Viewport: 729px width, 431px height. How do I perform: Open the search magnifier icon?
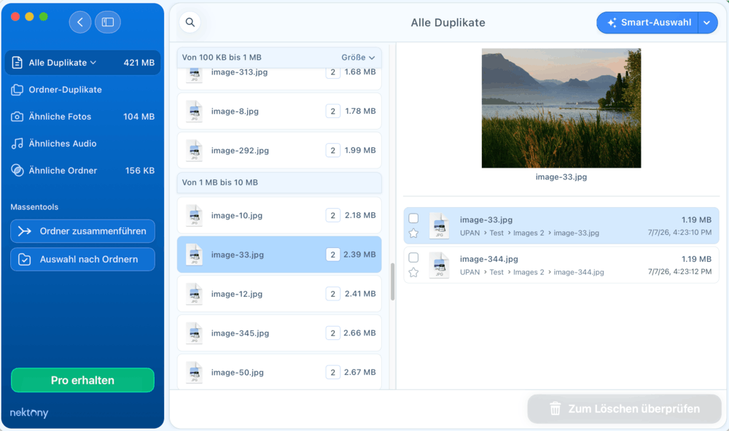tap(190, 22)
